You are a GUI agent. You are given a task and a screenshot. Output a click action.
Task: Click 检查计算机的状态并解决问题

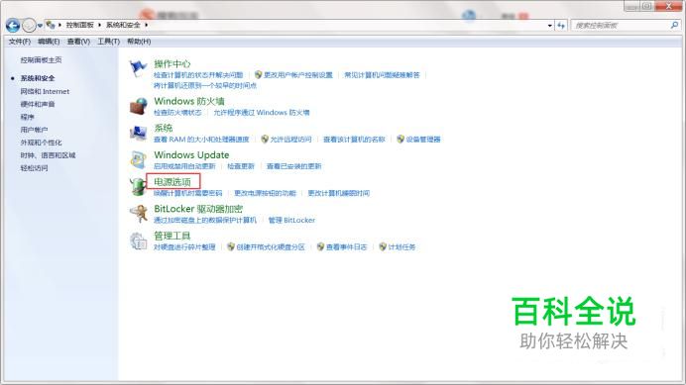pyautogui.click(x=198, y=75)
